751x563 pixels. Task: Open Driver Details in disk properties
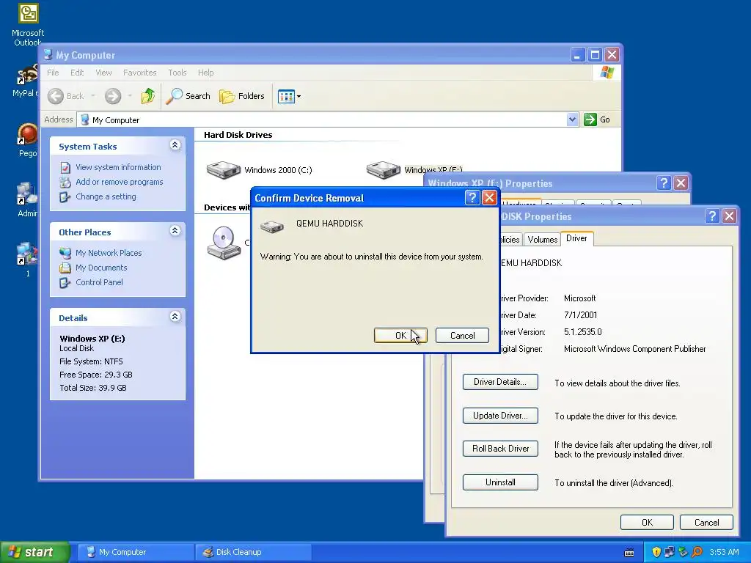coord(500,381)
